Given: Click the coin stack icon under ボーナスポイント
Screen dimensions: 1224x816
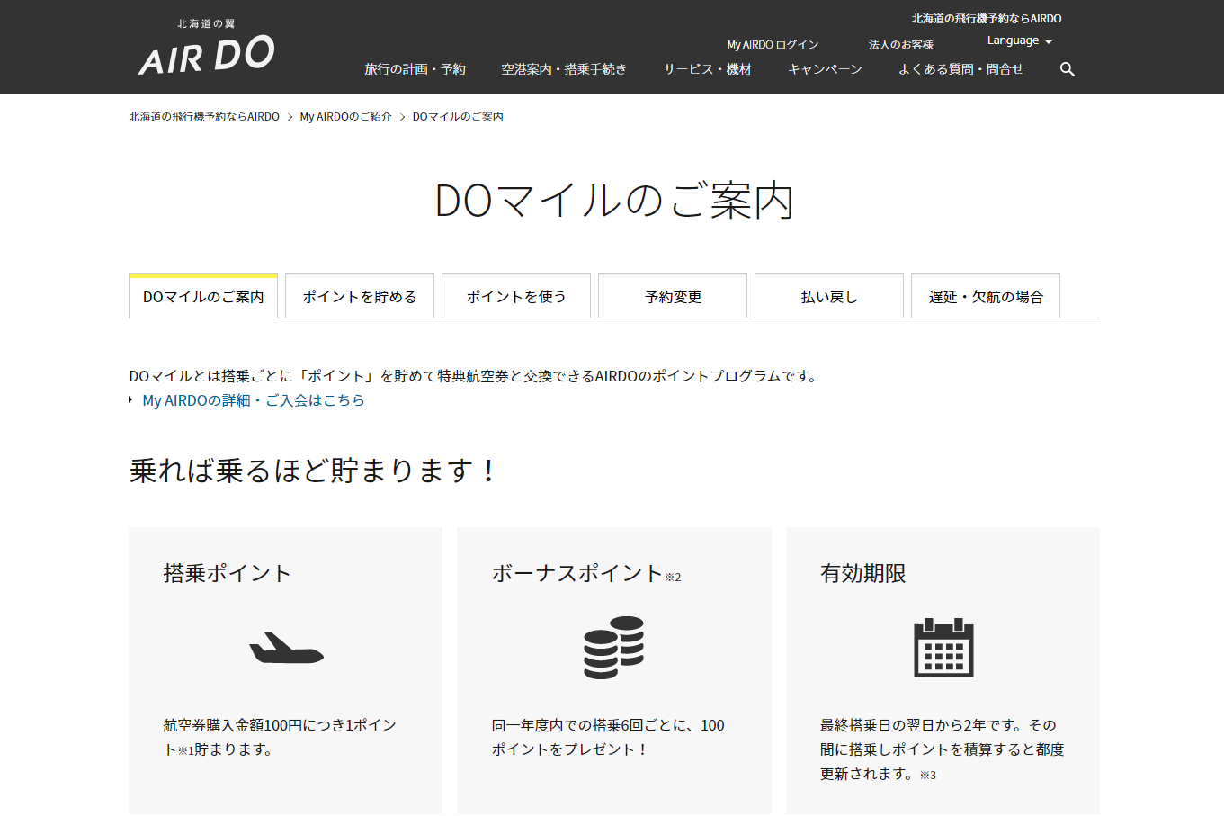Looking at the screenshot, I should click(x=614, y=648).
